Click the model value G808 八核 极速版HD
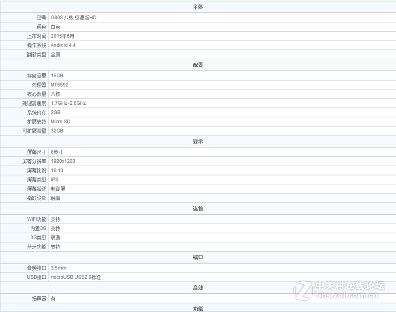Viewport: 396px width, 312px height. 73,18
